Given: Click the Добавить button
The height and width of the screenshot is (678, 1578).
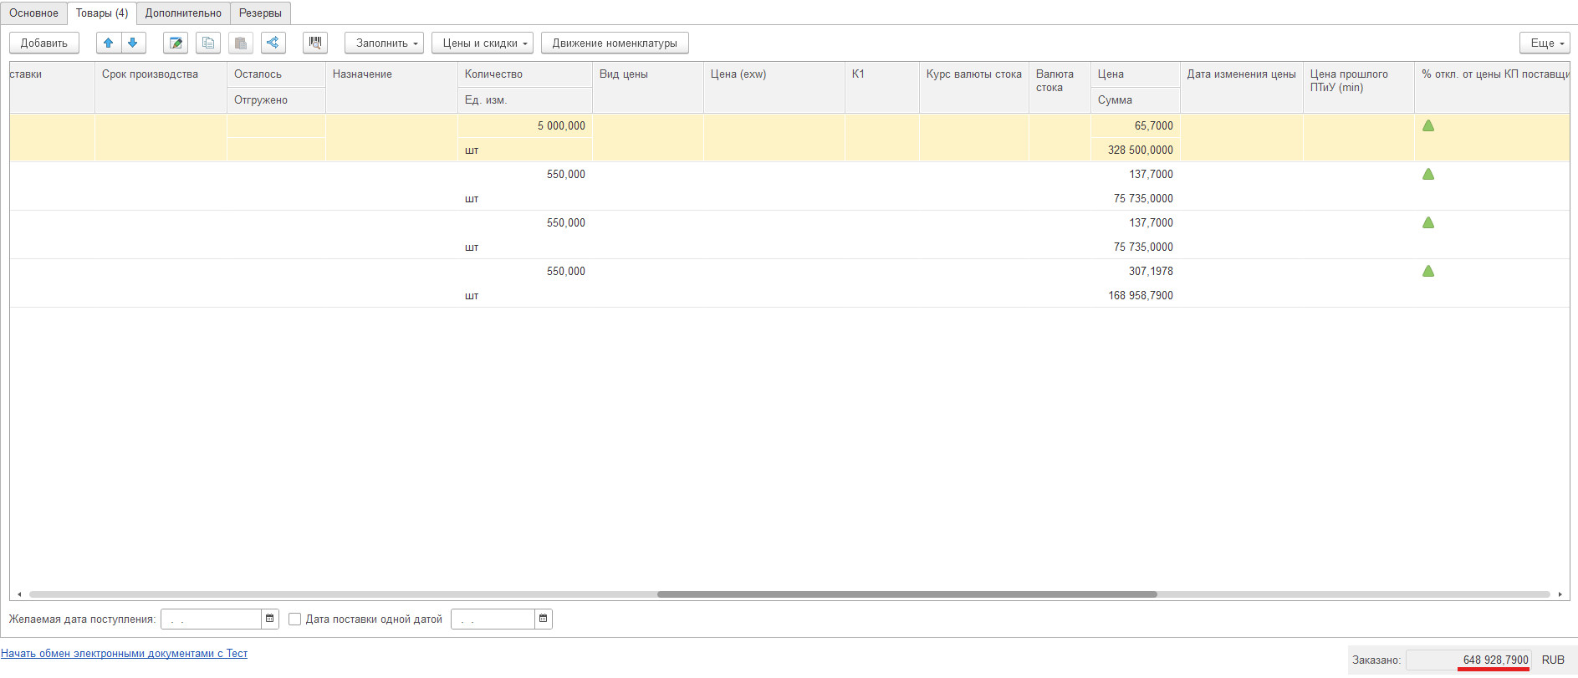Looking at the screenshot, I should click(44, 43).
